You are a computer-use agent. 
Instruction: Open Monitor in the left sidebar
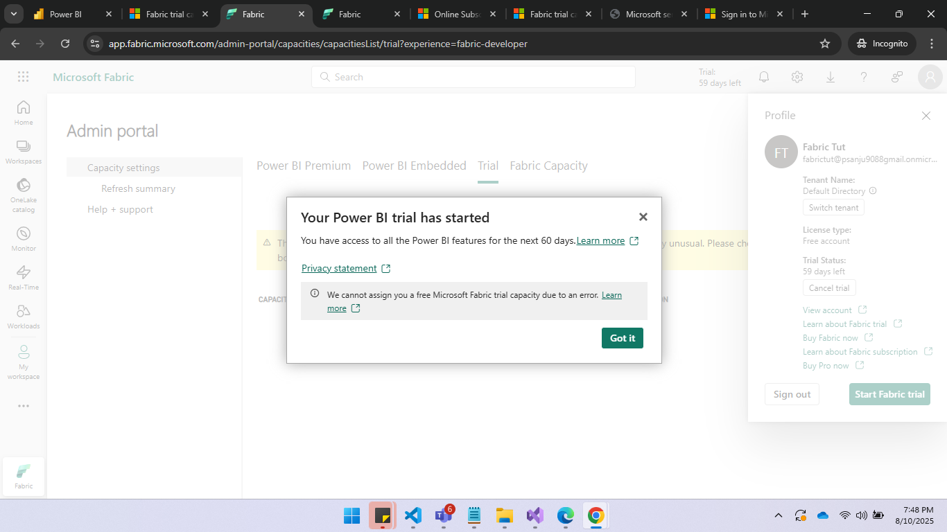tap(24, 239)
